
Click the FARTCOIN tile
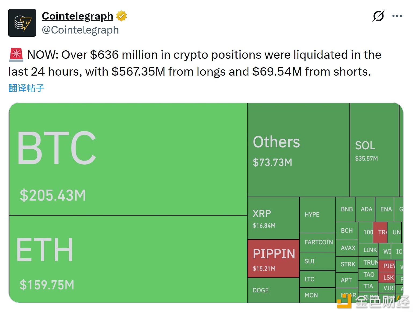[x=317, y=242]
